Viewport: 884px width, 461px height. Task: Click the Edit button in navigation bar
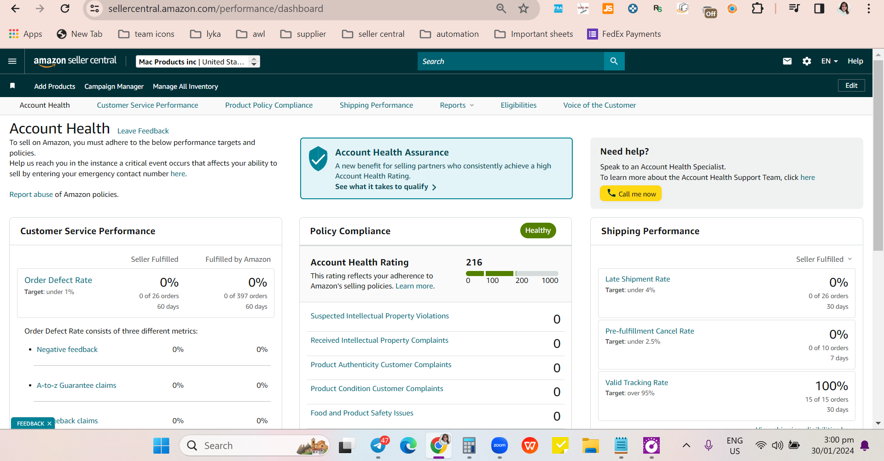pos(851,86)
